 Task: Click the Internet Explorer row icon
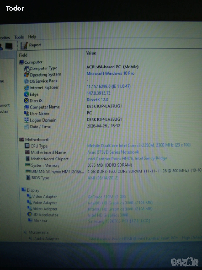27,87
